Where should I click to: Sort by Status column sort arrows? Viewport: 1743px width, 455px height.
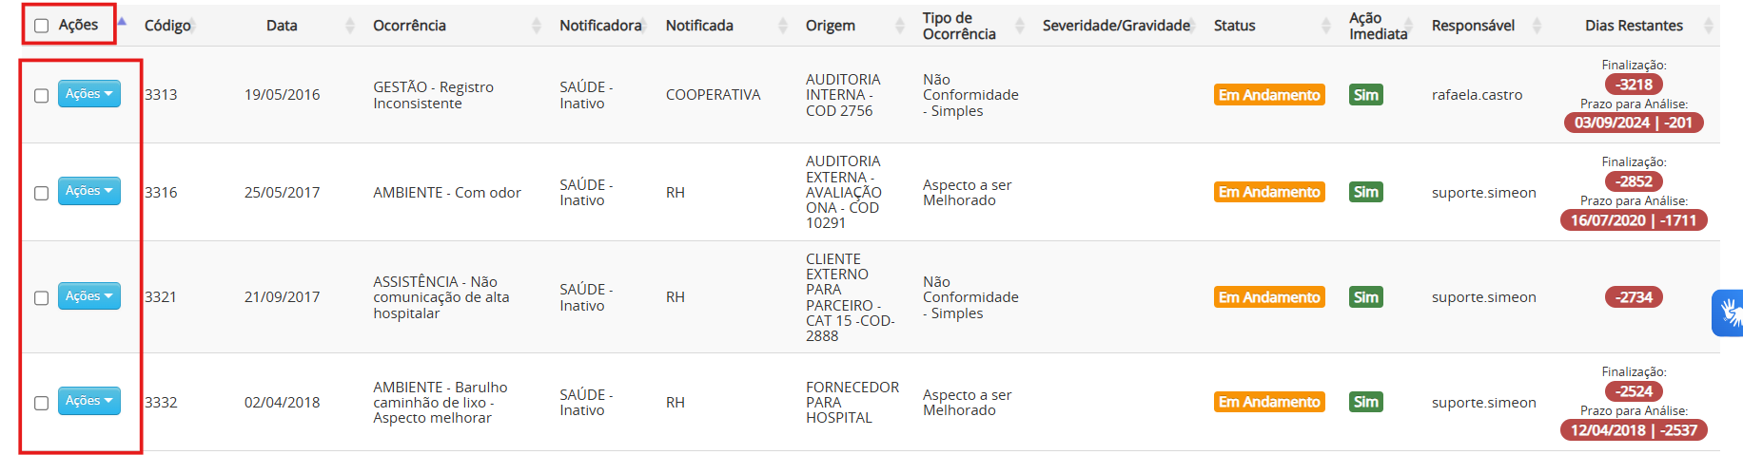tap(1326, 26)
